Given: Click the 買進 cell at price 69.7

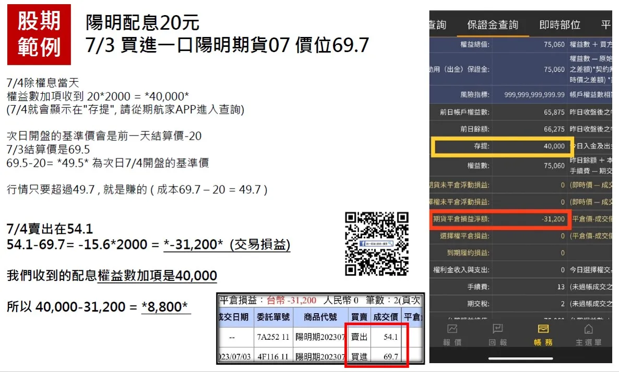Looking at the screenshot, I should point(358,356).
